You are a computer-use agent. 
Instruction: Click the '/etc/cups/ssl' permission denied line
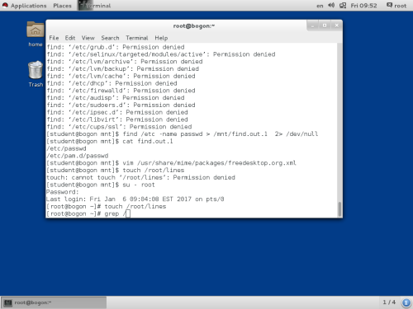click(119, 127)
